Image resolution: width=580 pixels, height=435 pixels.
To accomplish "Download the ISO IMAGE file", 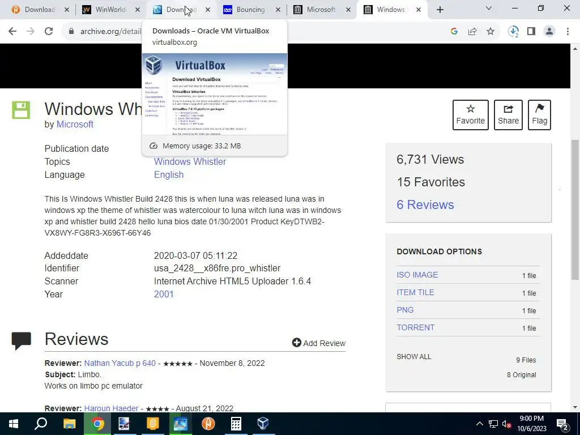I will coord(417,275).
